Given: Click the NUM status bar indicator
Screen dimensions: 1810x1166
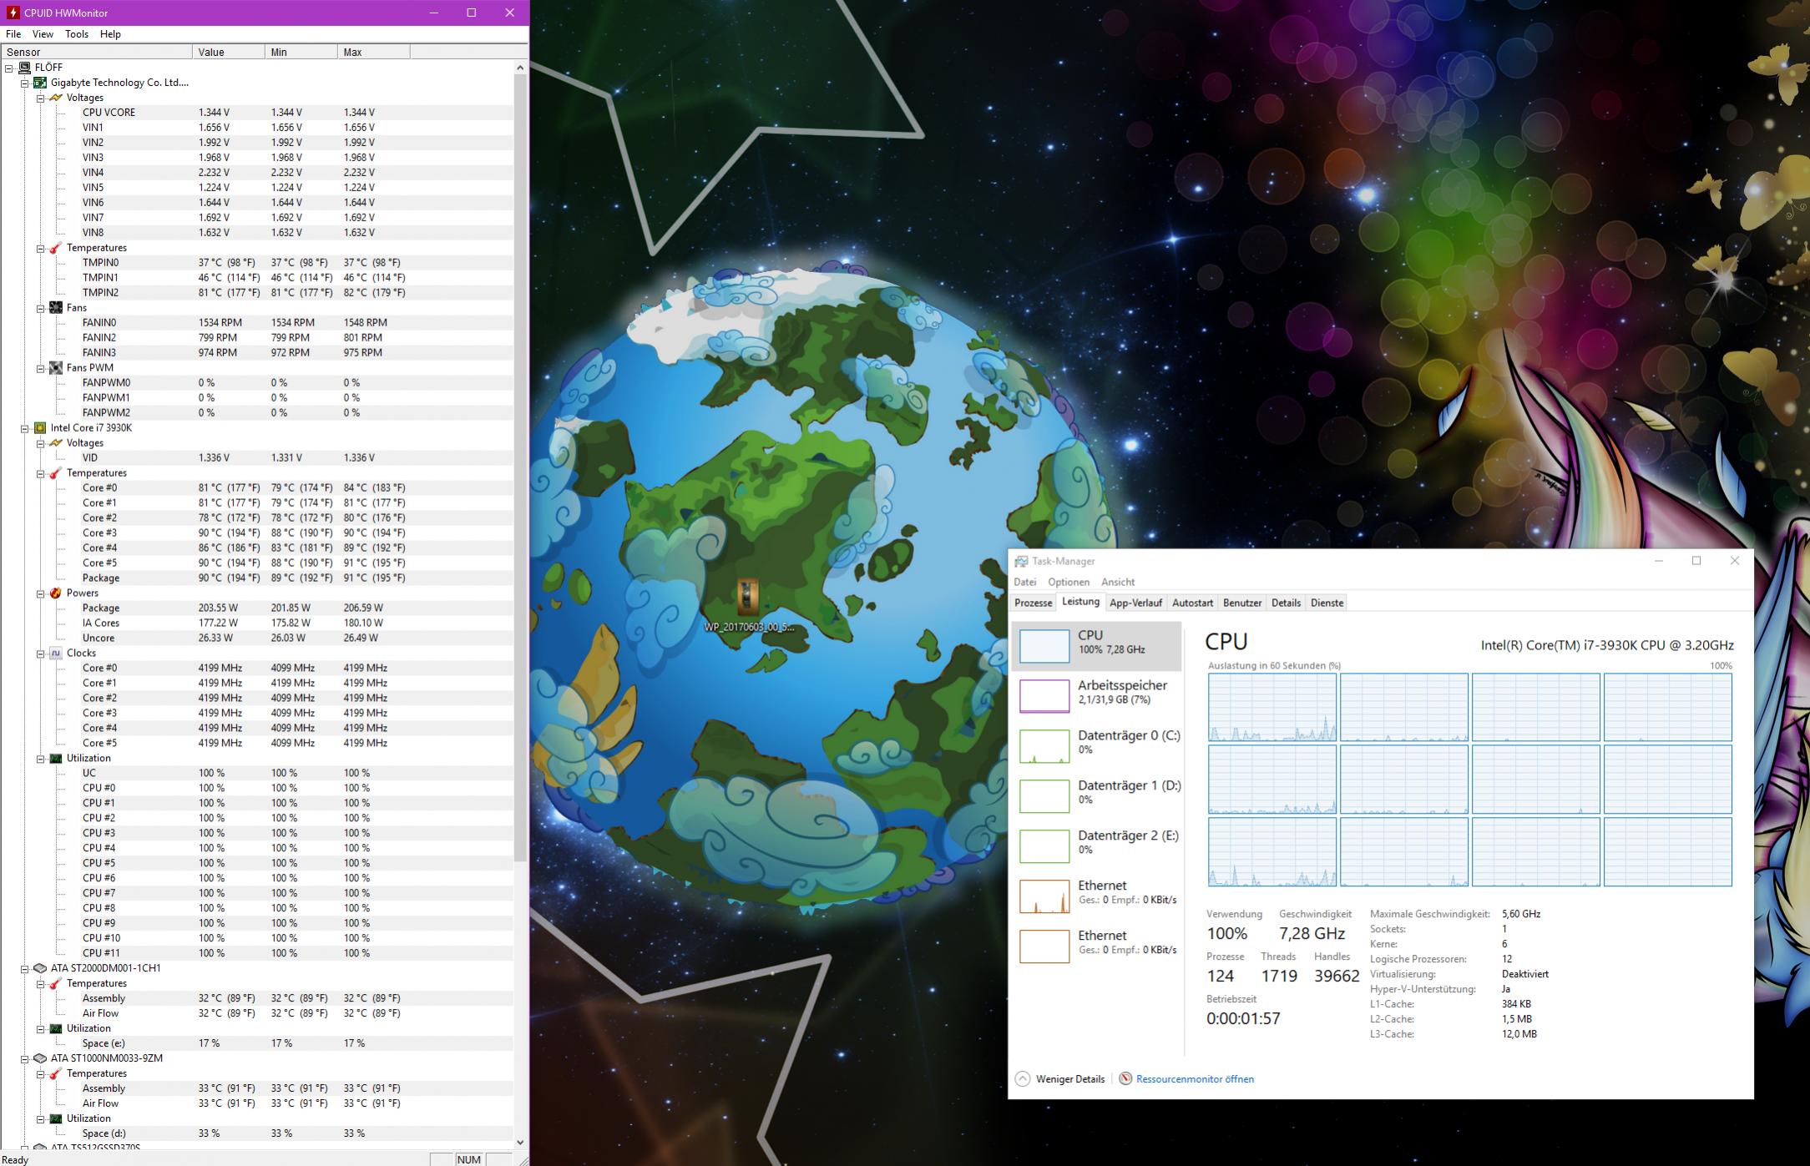Looking at the screenshot, I should [x=469, y=1159].
